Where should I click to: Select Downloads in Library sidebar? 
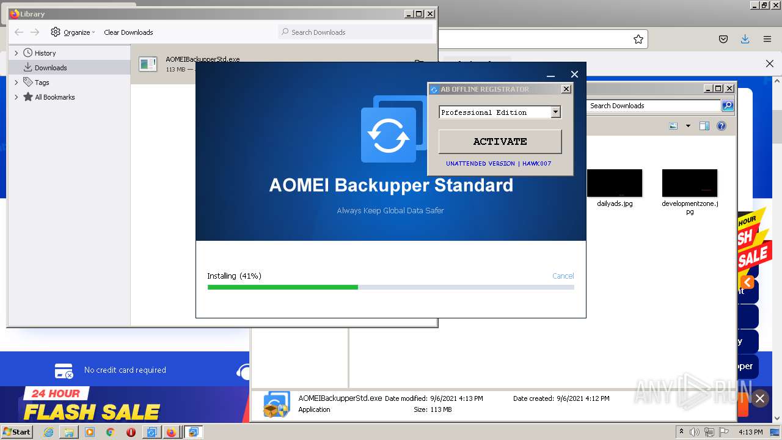coord(51,68)
